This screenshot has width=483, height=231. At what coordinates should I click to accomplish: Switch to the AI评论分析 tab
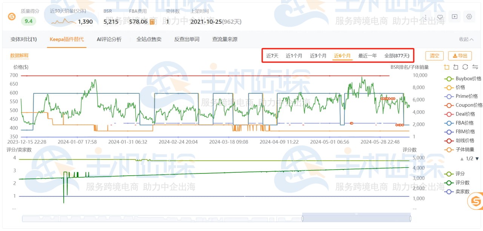tap(109, 39)
